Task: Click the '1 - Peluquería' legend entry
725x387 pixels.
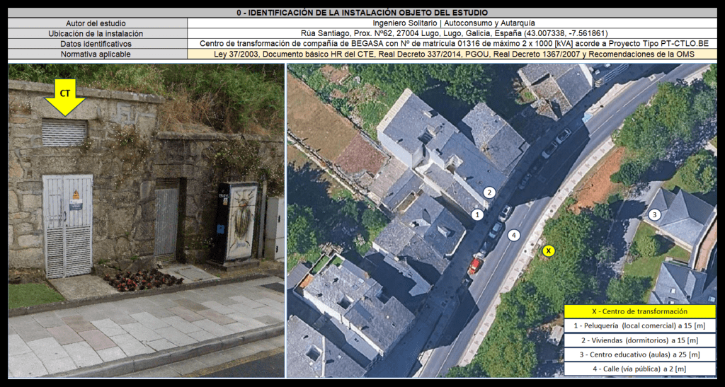Action: click(x=639, y=325)
